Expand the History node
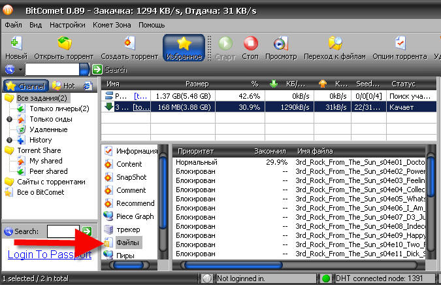This screenshot has width=441, height=285. click(9, 140)
